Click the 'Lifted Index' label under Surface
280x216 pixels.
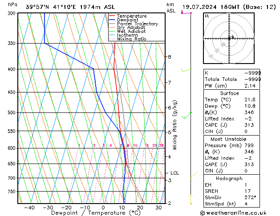click(219, 119)
